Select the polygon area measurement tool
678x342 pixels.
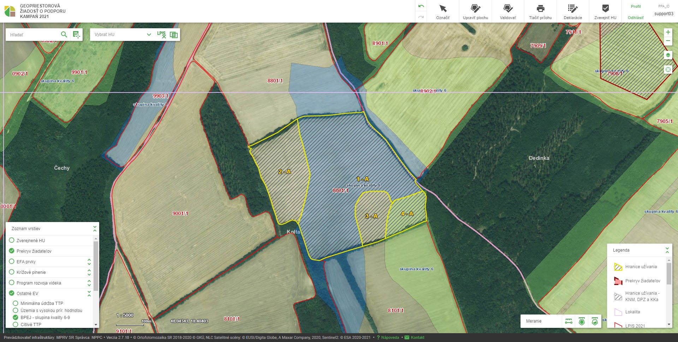tap(582, 321)
